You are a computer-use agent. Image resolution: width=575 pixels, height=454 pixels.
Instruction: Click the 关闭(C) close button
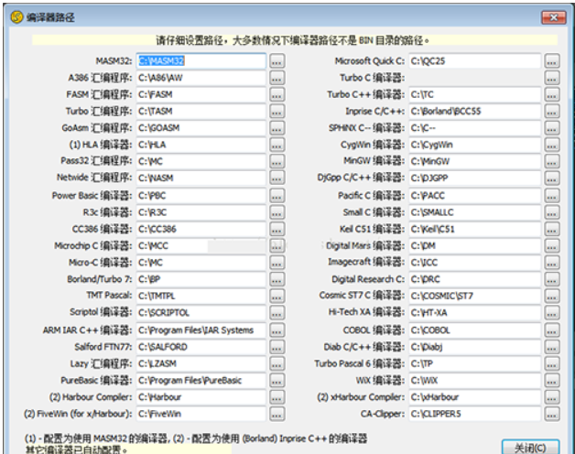pyautogui.click(x=530, y=447)
